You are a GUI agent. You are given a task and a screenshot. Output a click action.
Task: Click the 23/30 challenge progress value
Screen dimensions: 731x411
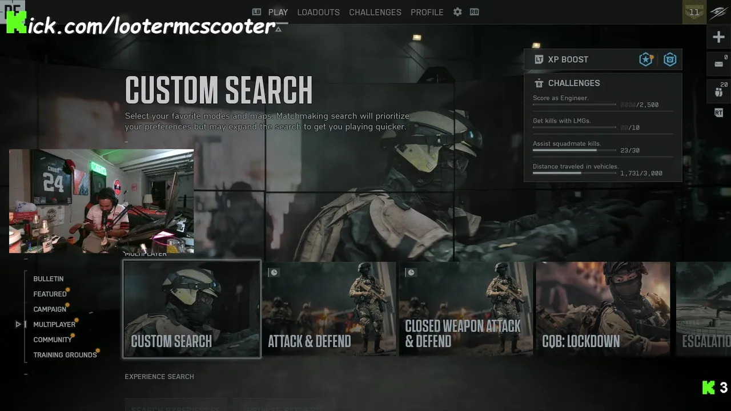click(x=630, y=151)
